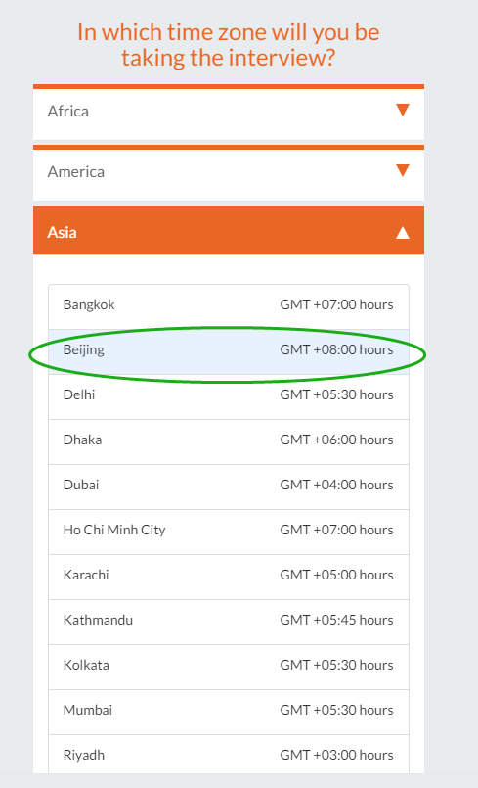This screenshot has width=478, height=788.
Task: Select the Karachi time zone row
Action: [229, 577]
